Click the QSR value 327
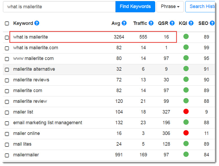Viewport: 219px width, 166px height. coord(166,112)
